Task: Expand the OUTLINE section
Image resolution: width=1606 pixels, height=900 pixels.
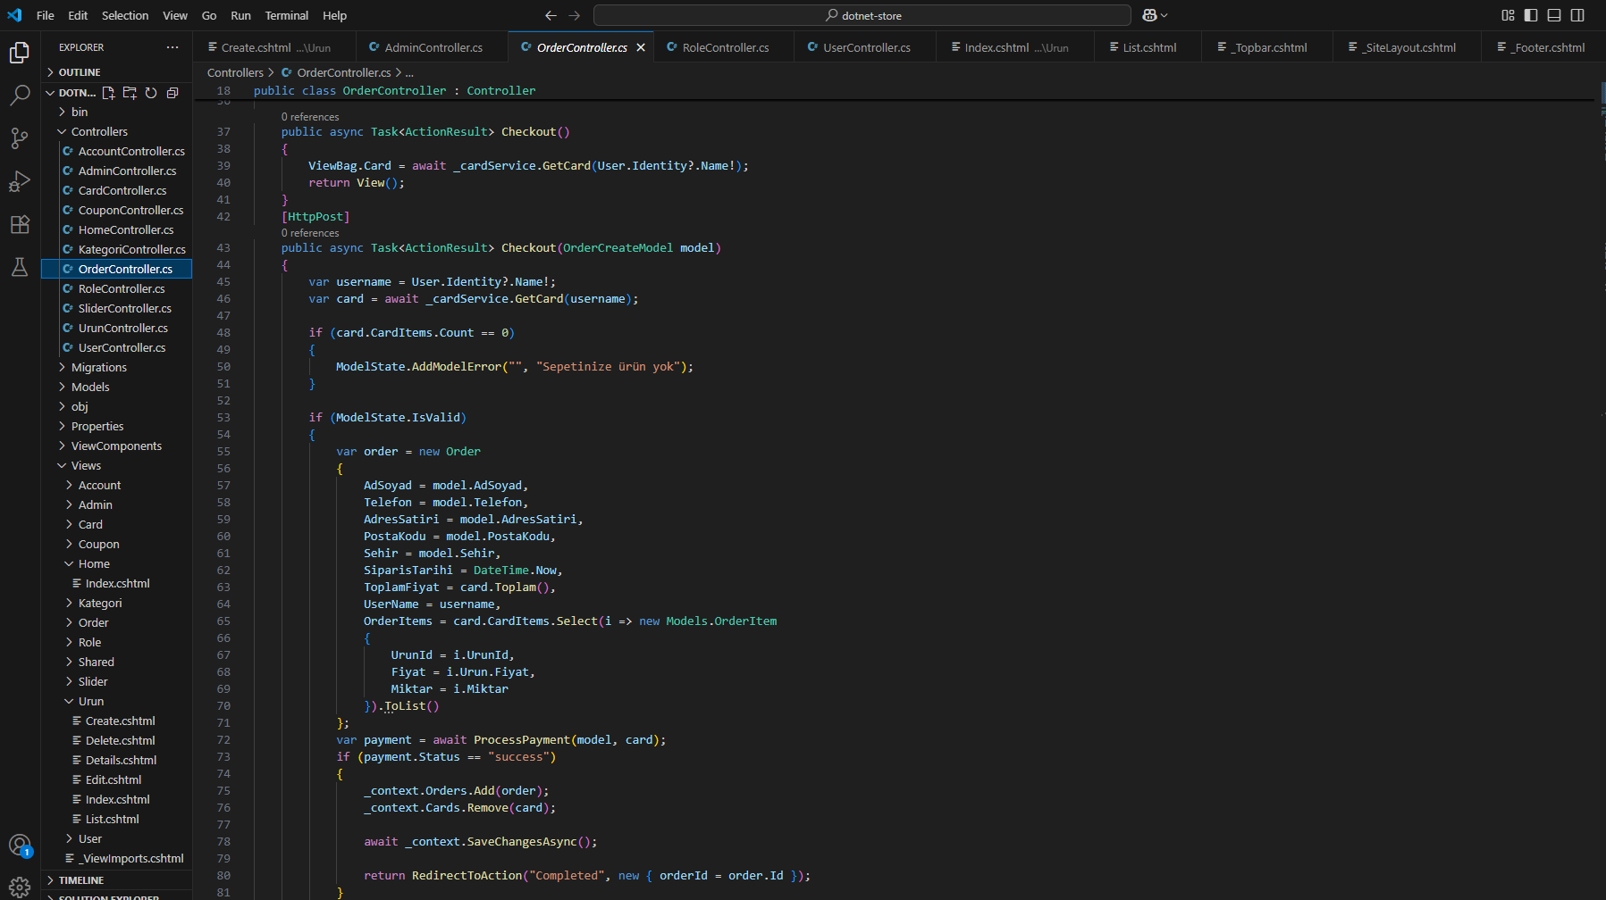Action: [116, 72]
